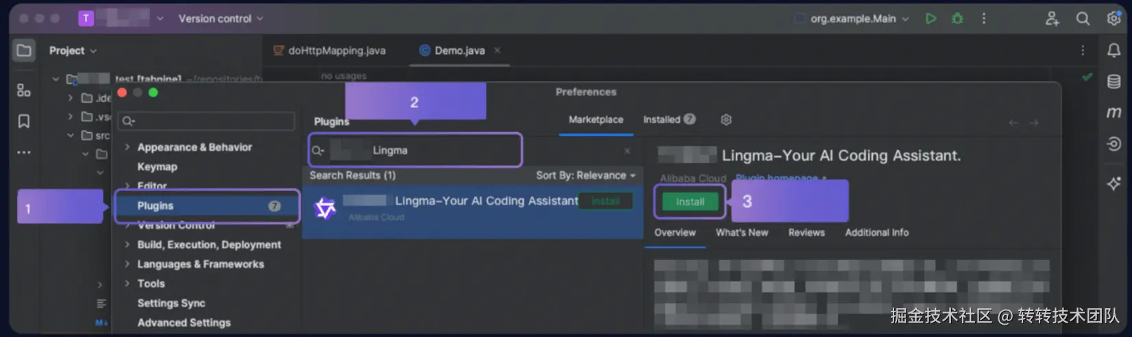Image resolution: width=1132 pixels, height=337 pixels.
Task: Focus the plugin search field containing Lingma
Action: (415, 151)
